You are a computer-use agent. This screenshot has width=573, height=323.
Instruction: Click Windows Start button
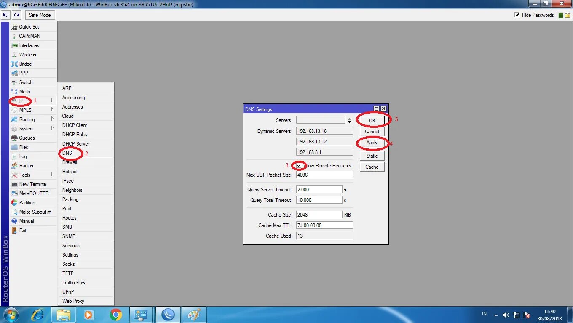(x=11, y=315)
